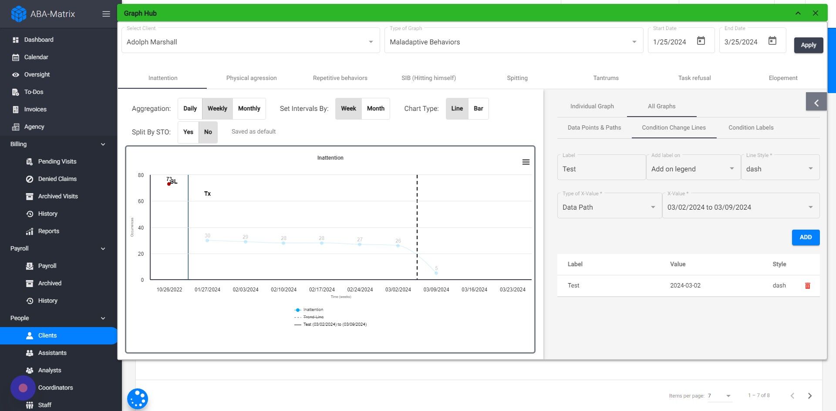Collapse the Graph Hub panel arrow

798,13
